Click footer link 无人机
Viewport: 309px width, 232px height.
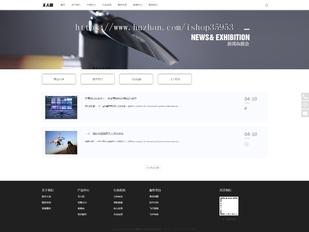(x=81, y=197)
